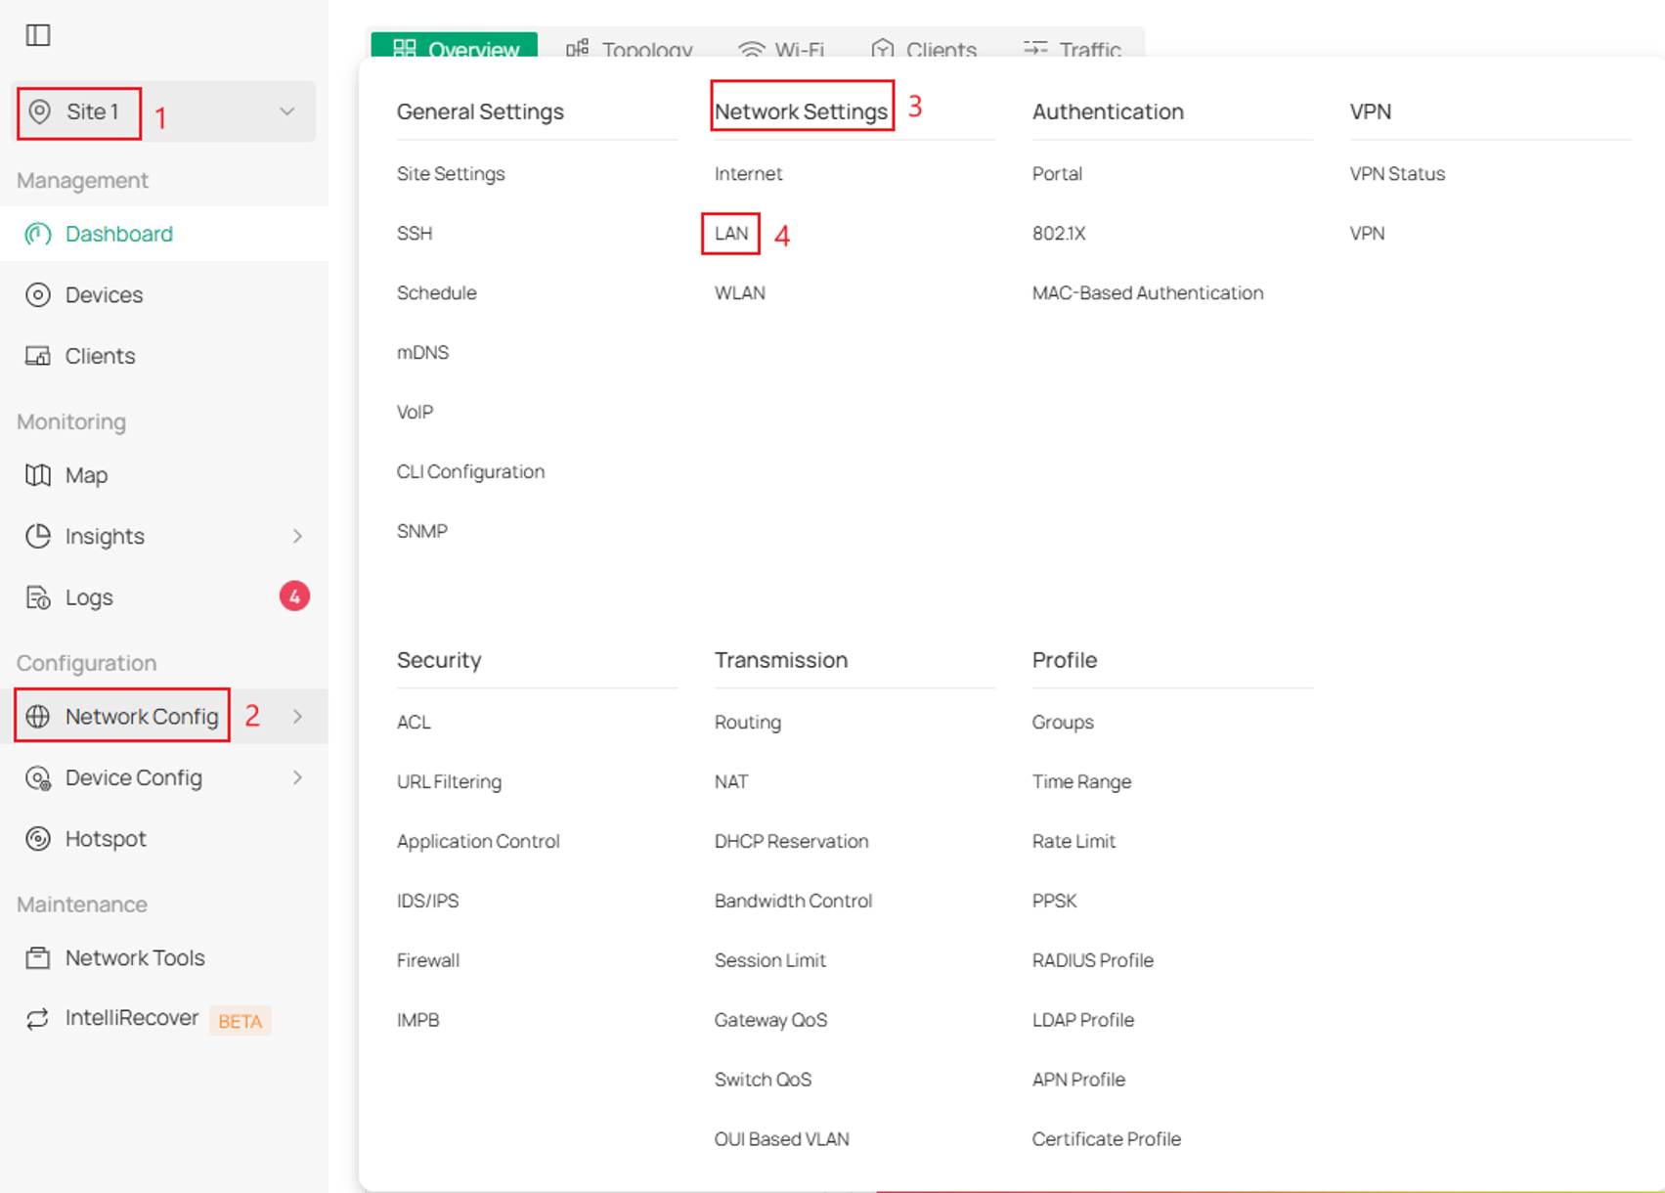Open the CLI Configuration link
The width and height of the screenshot is (1665, 1193).
click(471, 472)
